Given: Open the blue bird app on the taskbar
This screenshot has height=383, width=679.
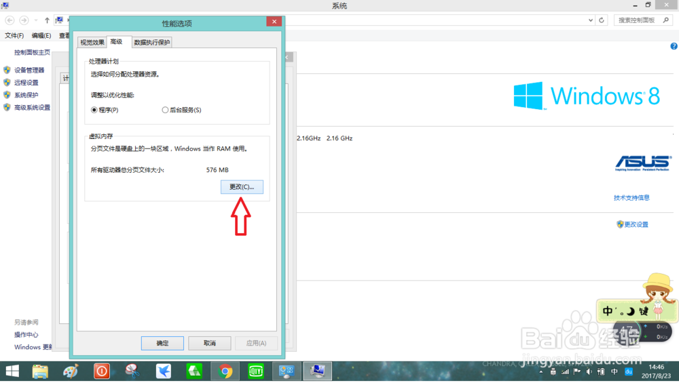Looking at the screenshot, I should [163, 371].
